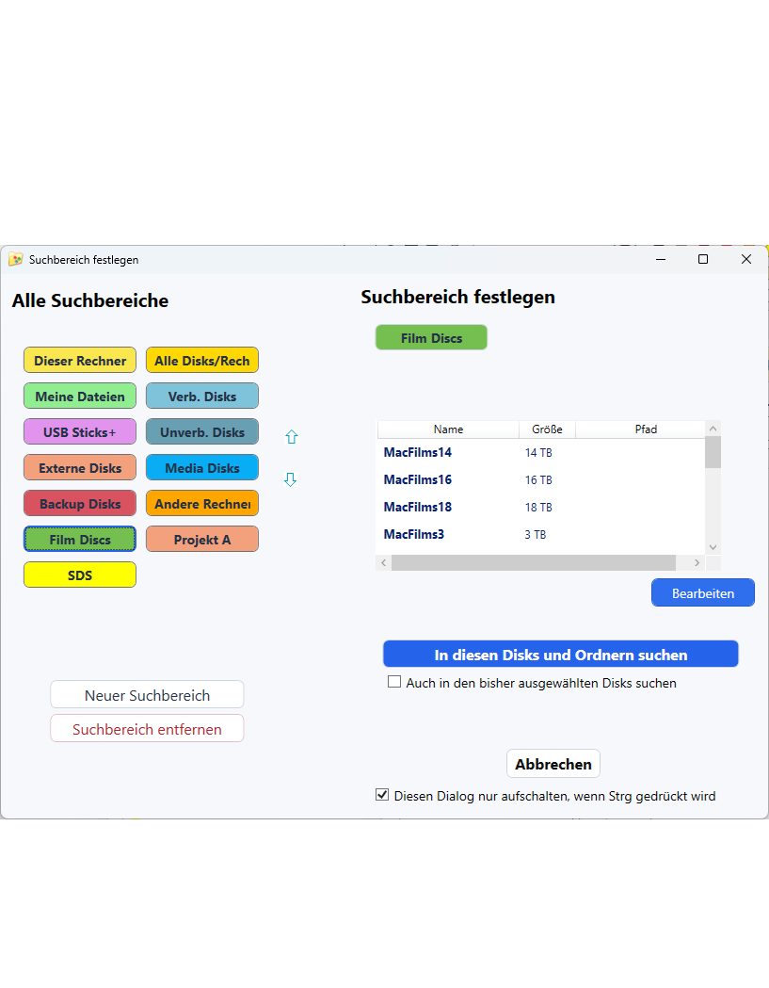Move search area down with down arrow
Image resolution: width=769 pixels, height=988 pixels.
290,479
